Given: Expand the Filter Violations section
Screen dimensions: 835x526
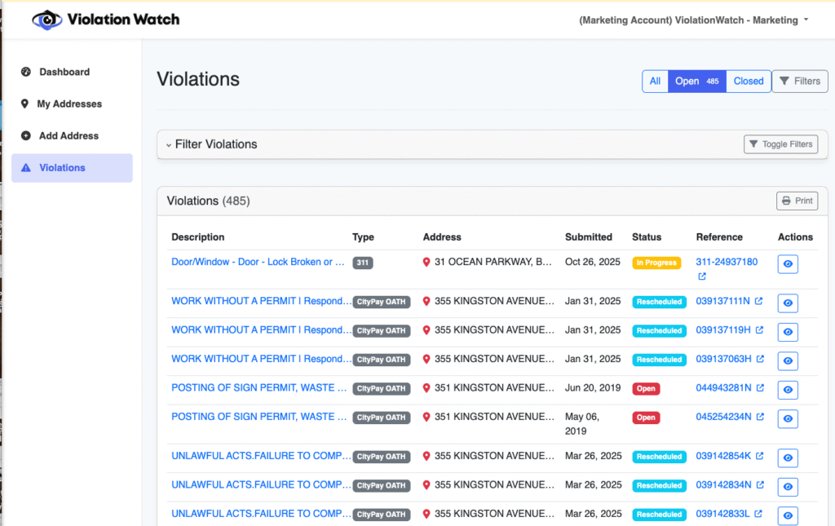Looking at the screenshot, I should point(212,144).
